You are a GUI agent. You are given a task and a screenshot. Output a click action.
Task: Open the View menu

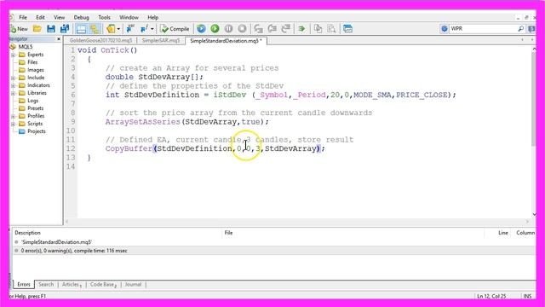coord(59,17)
